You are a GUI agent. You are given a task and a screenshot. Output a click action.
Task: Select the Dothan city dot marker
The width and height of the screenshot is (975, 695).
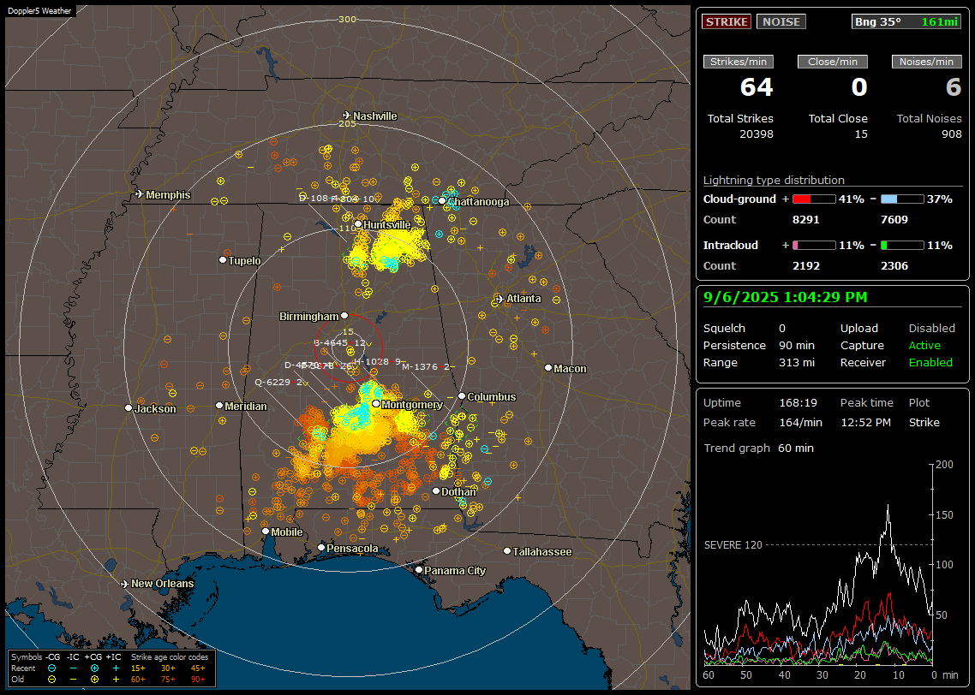(x=436, y=490)
